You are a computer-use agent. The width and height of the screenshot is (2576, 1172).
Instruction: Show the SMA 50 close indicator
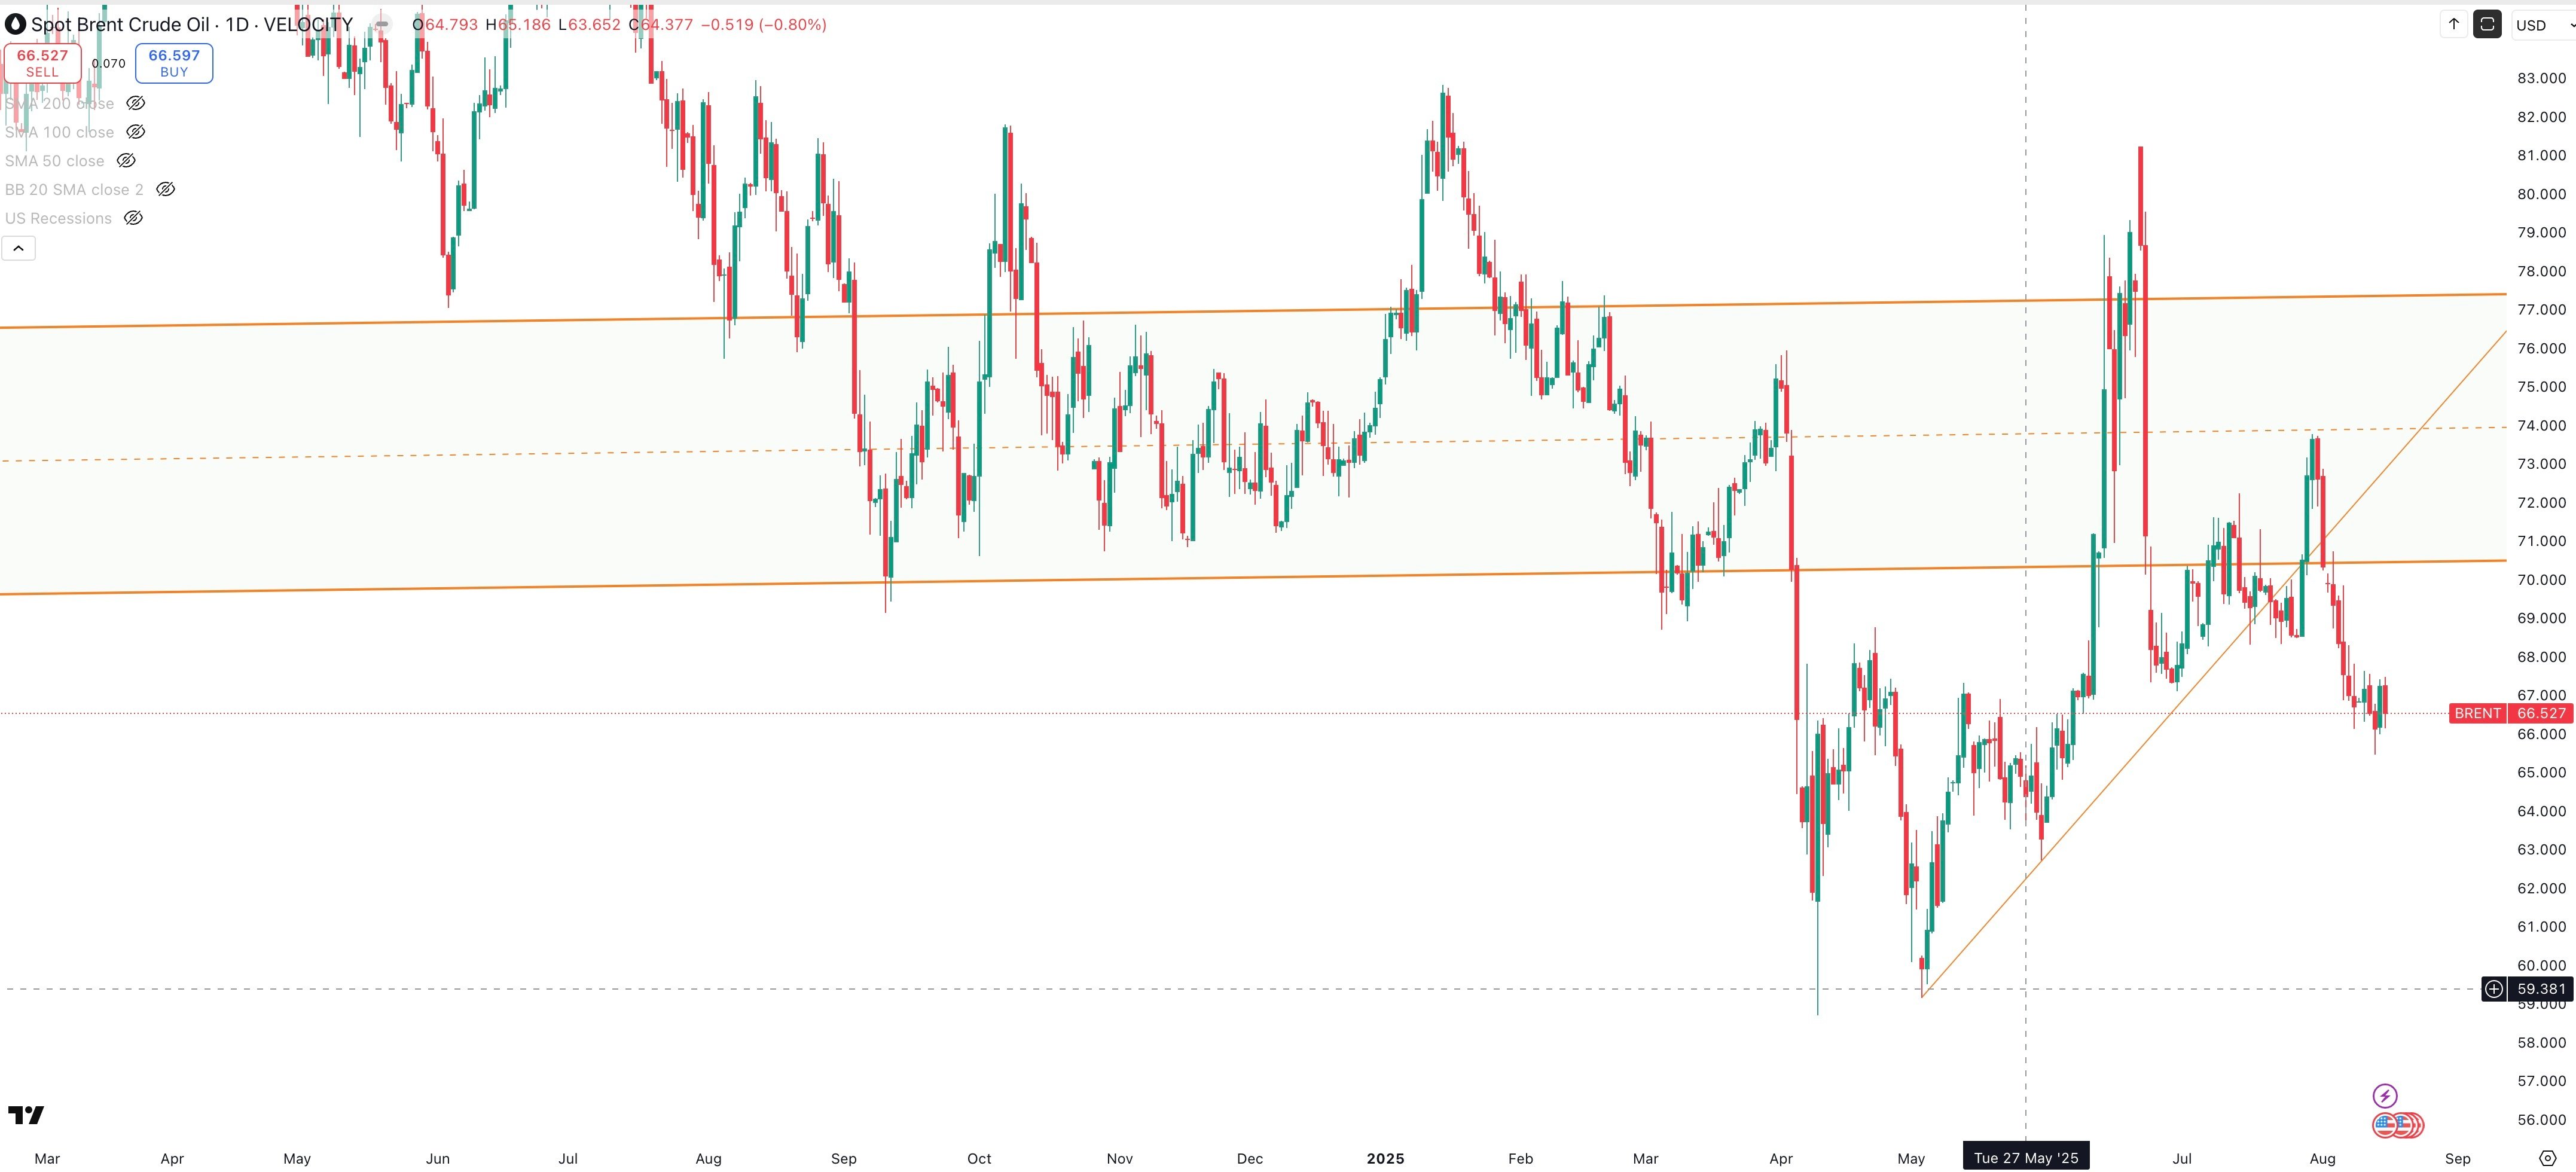point(126,161)
